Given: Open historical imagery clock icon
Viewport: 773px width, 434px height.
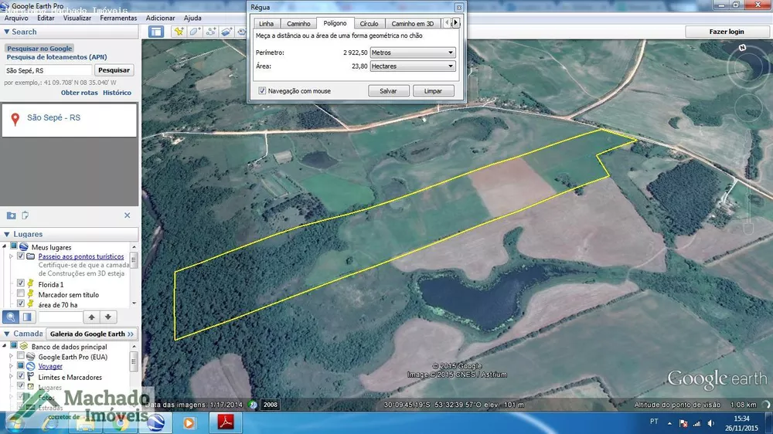Looking at the screenshot, I should point(253,405).
